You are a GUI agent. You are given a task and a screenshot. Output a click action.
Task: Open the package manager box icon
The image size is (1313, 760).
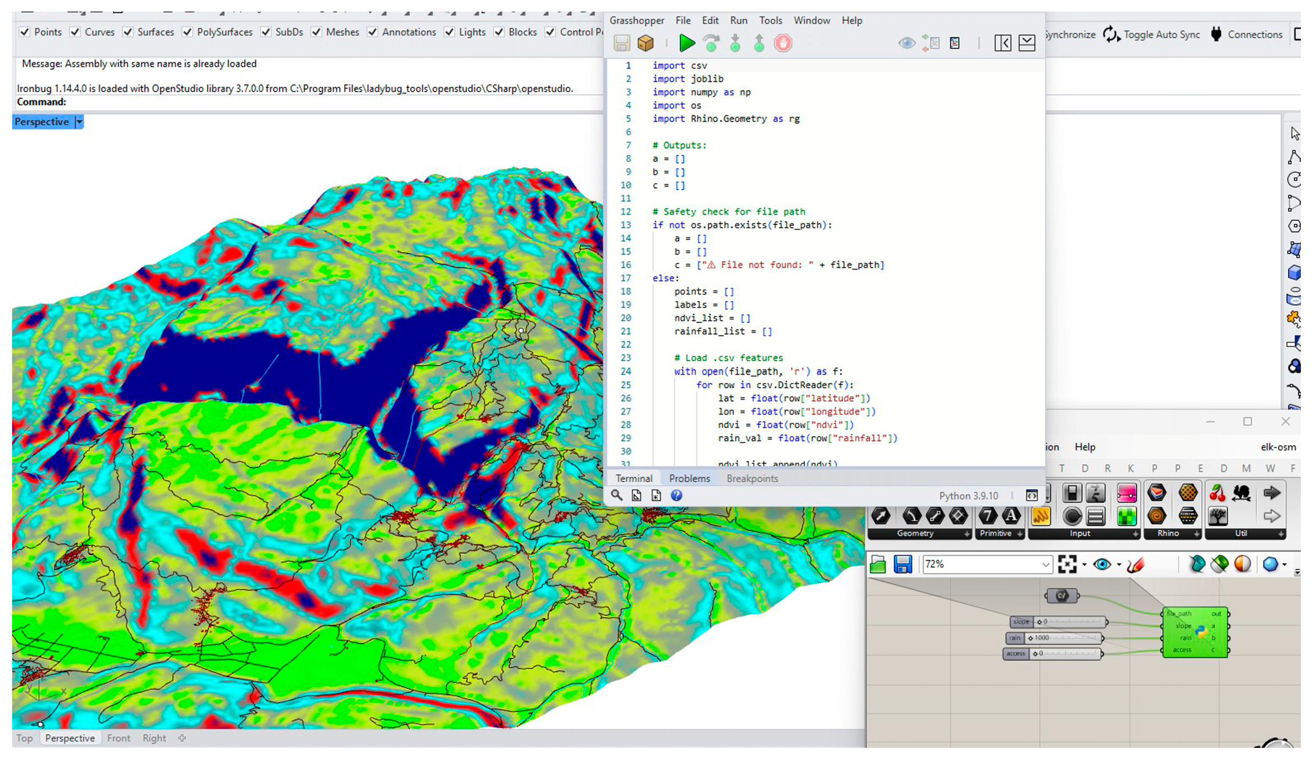pyautogui.click(x=645, y=43)
